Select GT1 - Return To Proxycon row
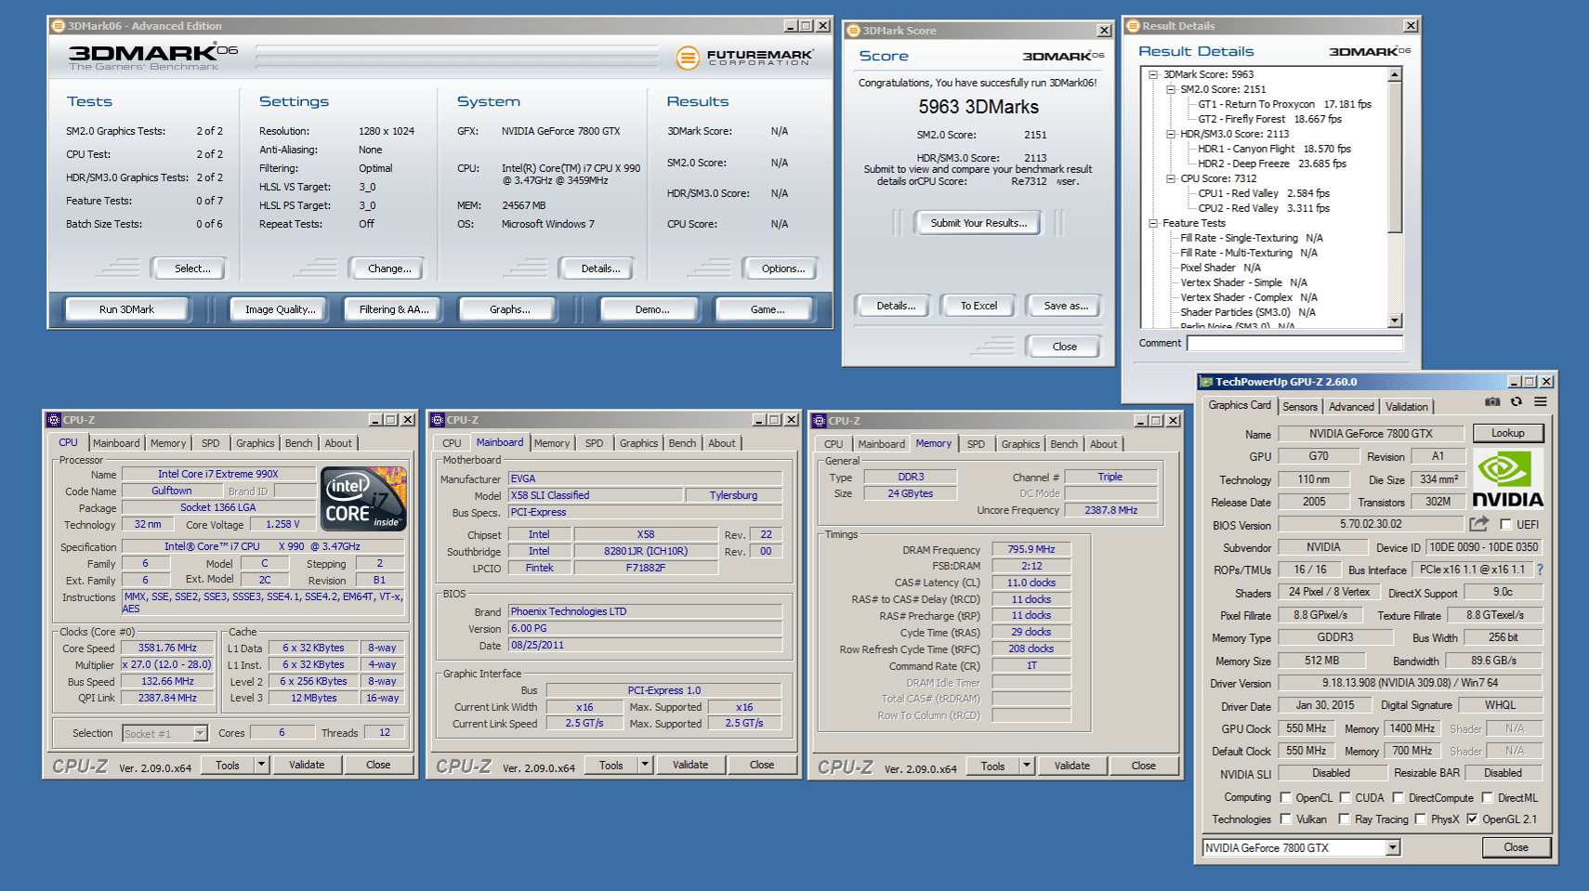 pos(1284,104)
